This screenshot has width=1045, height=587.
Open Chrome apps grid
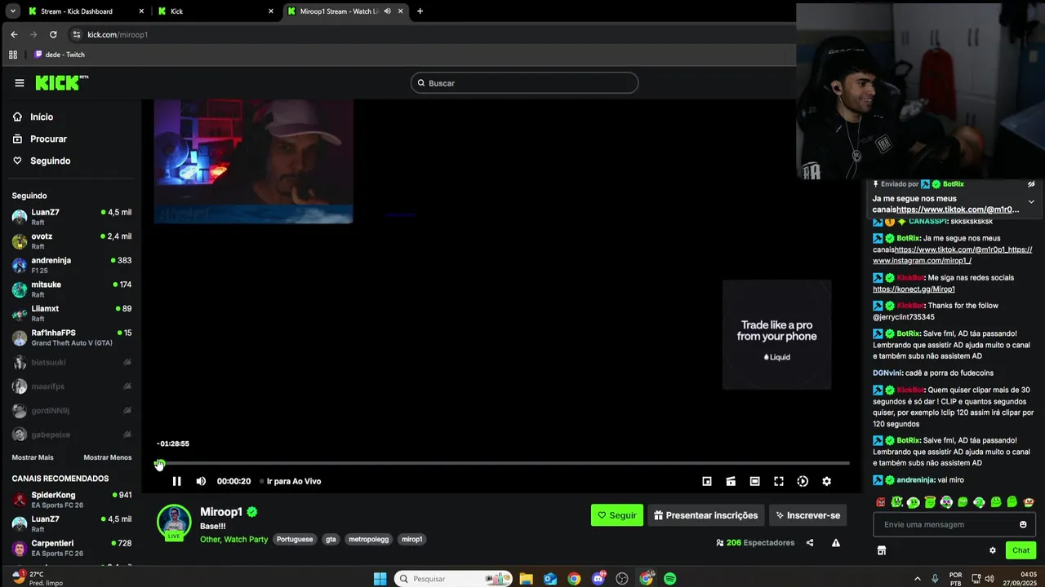tap(12, 55)
